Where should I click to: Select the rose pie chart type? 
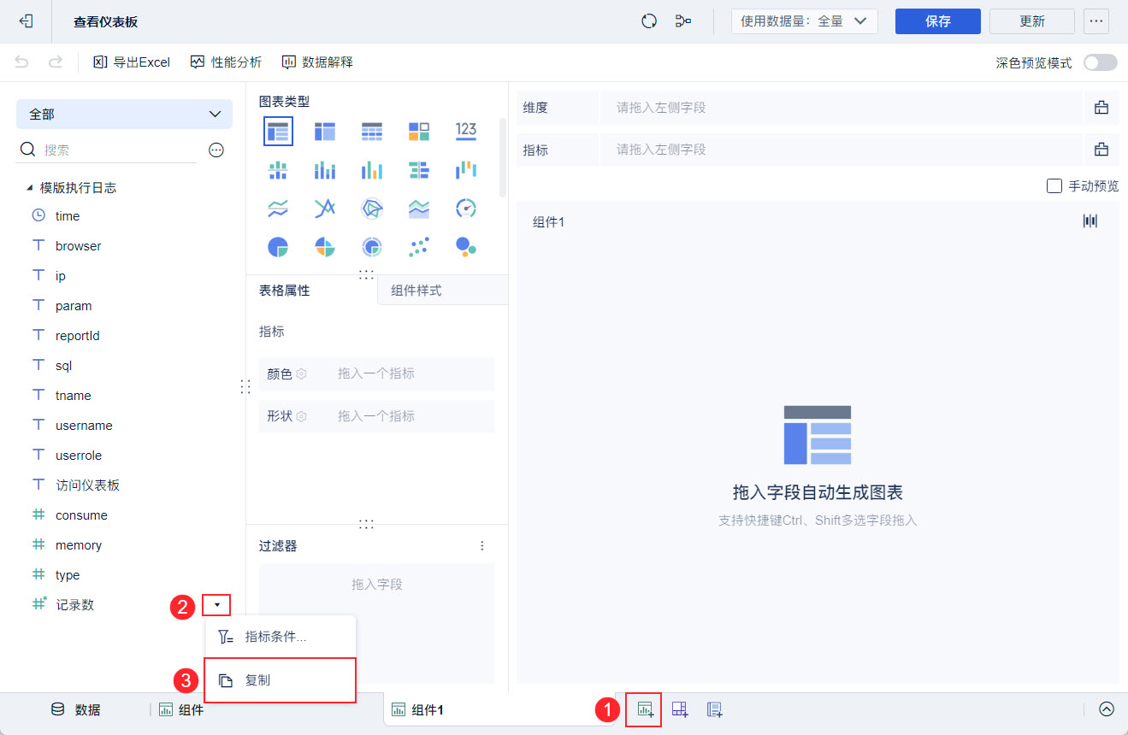(x=325, y=247)
